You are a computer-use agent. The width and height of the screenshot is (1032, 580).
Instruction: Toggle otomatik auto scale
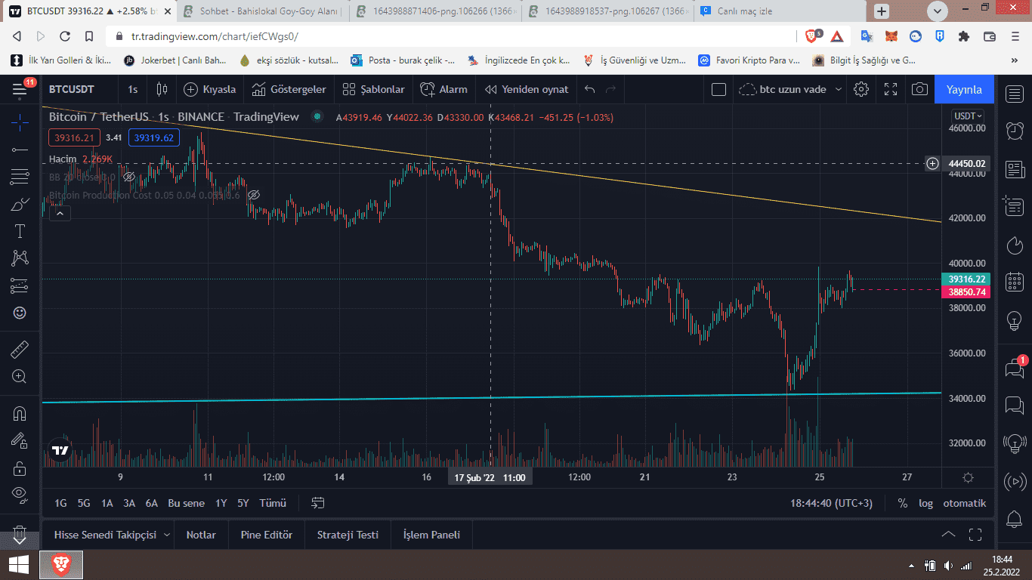click(965, 503)
